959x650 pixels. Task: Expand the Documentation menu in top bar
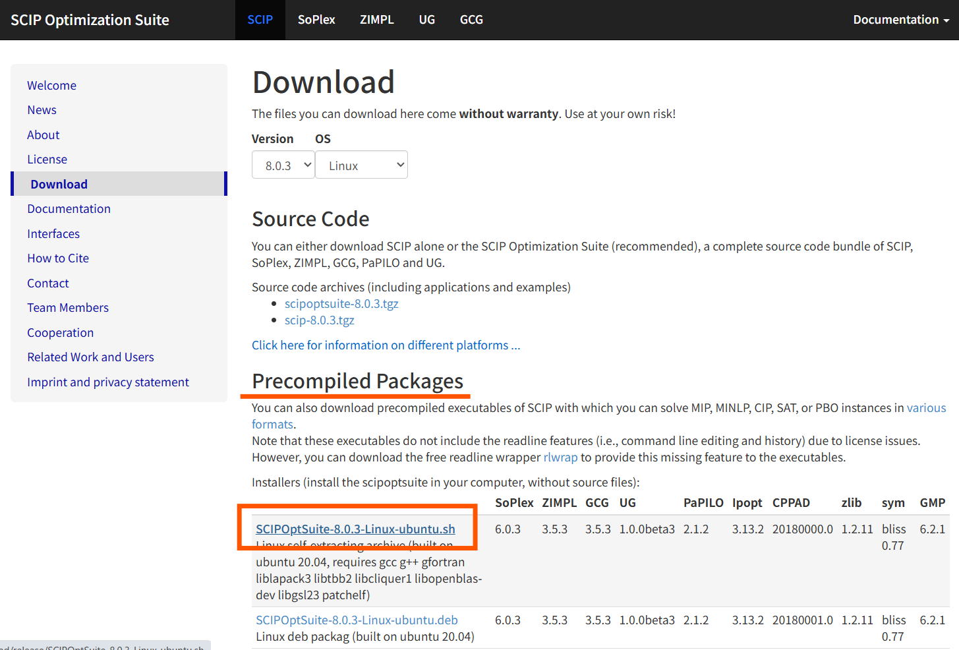click(x=900, y=20)
